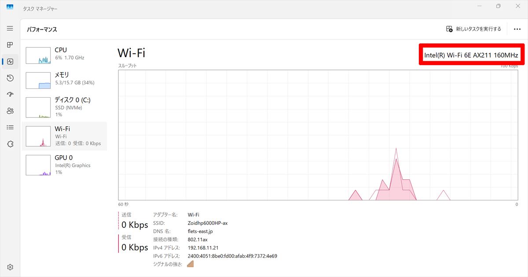Minimize the Task Manager window
Viewport: 528px width, 277px height.
tap(478, 6)
